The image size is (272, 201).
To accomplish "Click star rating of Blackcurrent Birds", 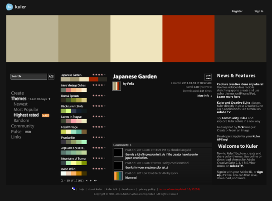I will click(x=99, y=106).
